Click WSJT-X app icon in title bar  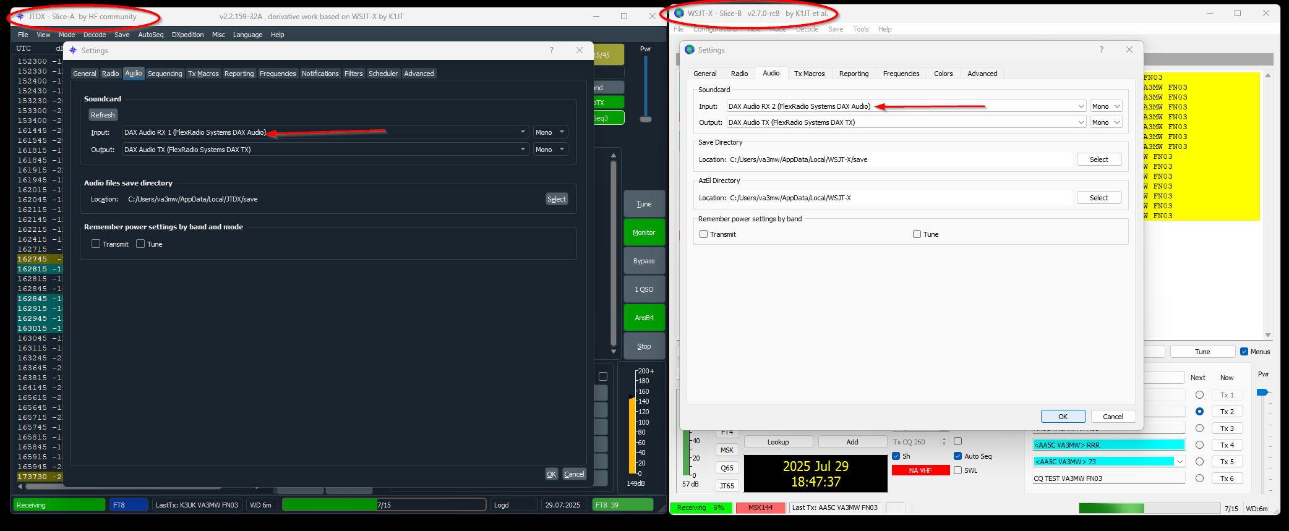pos(679,13)
